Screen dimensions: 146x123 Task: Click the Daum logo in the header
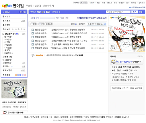(7, 6)
